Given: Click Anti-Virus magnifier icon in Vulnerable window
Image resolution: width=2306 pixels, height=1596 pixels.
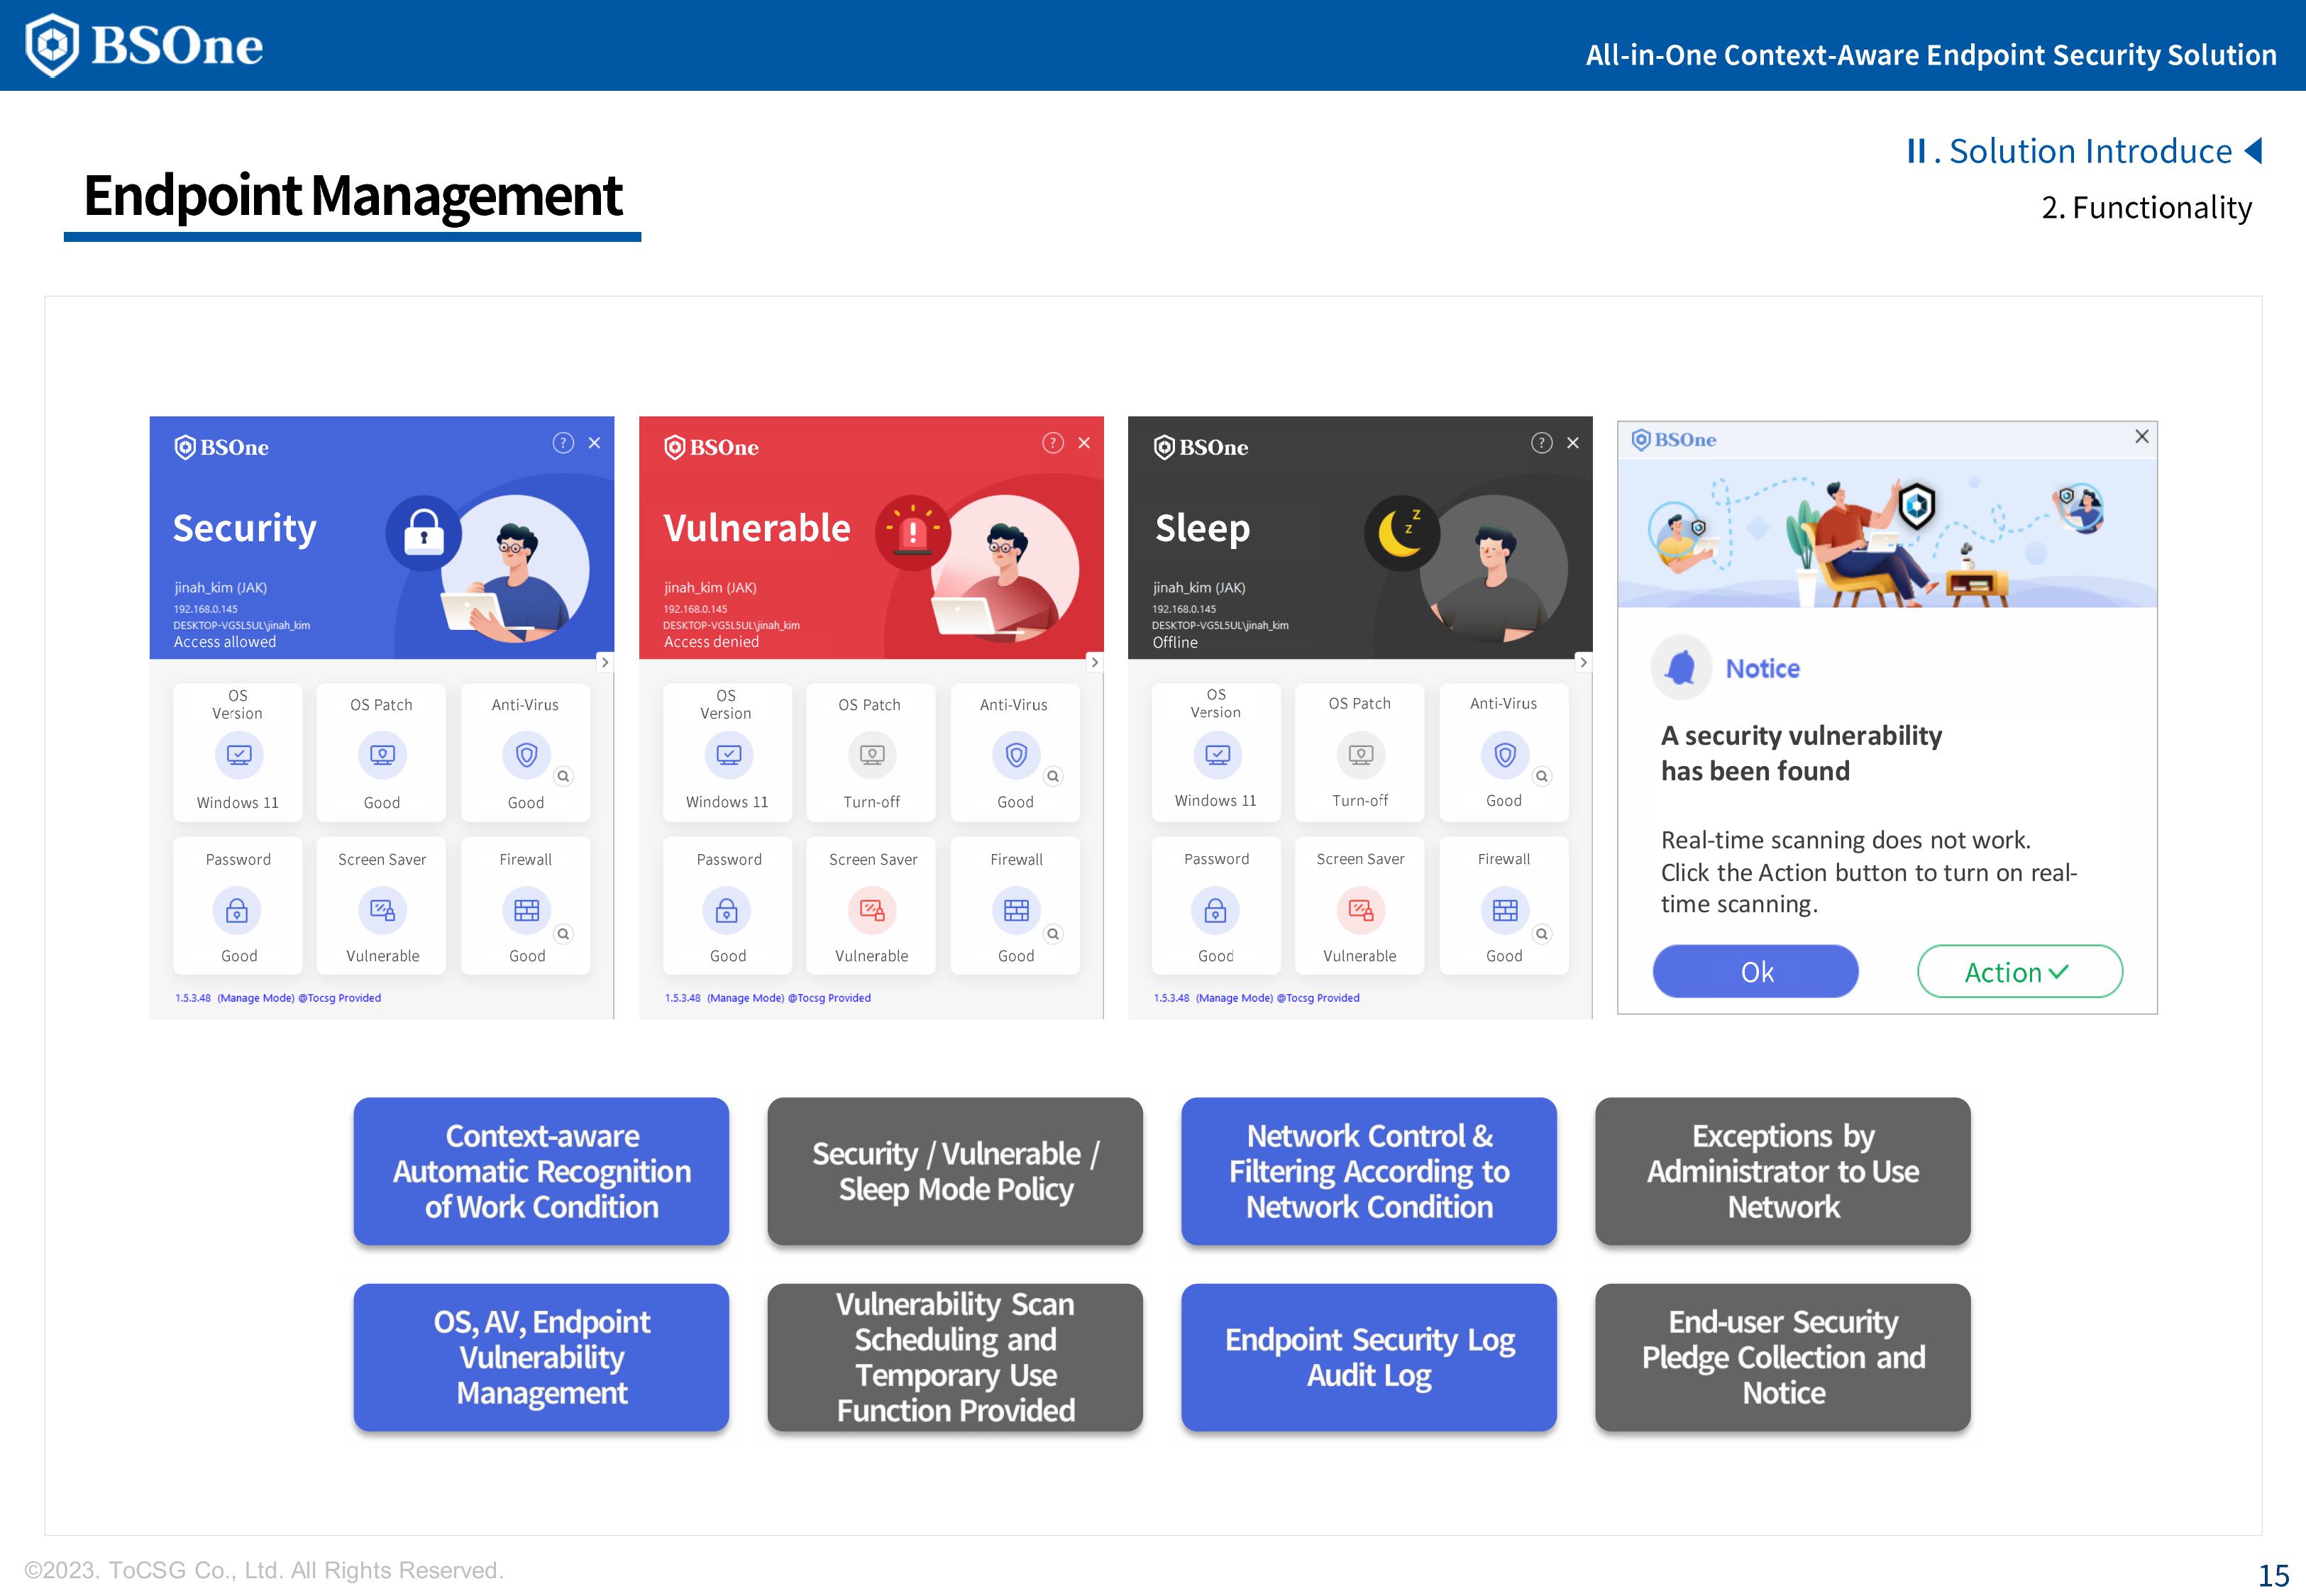Looking at the screenshot, I should coord(1053,777).
